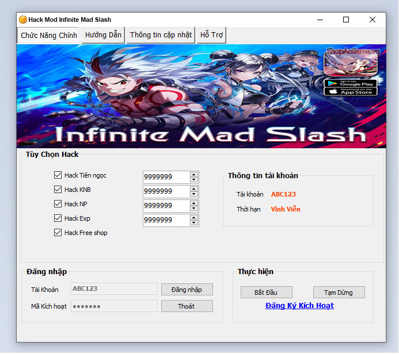Uncheck the Hack Free shop option
The height and width of the screenshot is (354, 399).
[x=58, y=233]
